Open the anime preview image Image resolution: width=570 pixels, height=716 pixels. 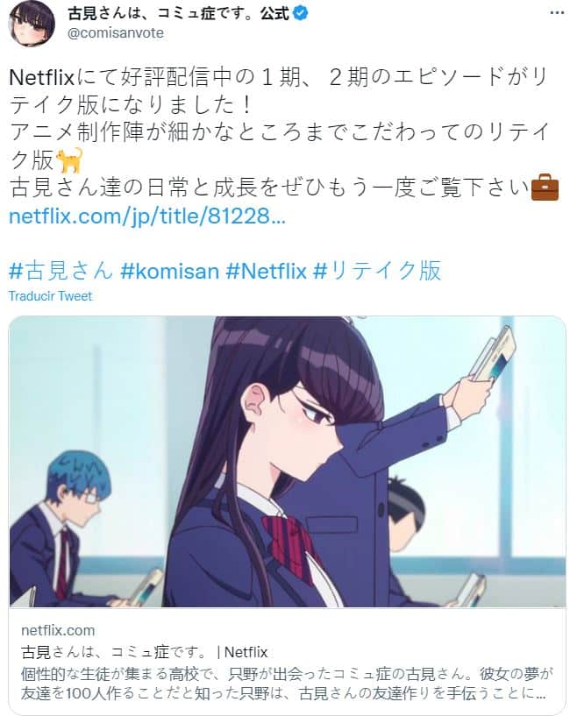click(287, 461)
